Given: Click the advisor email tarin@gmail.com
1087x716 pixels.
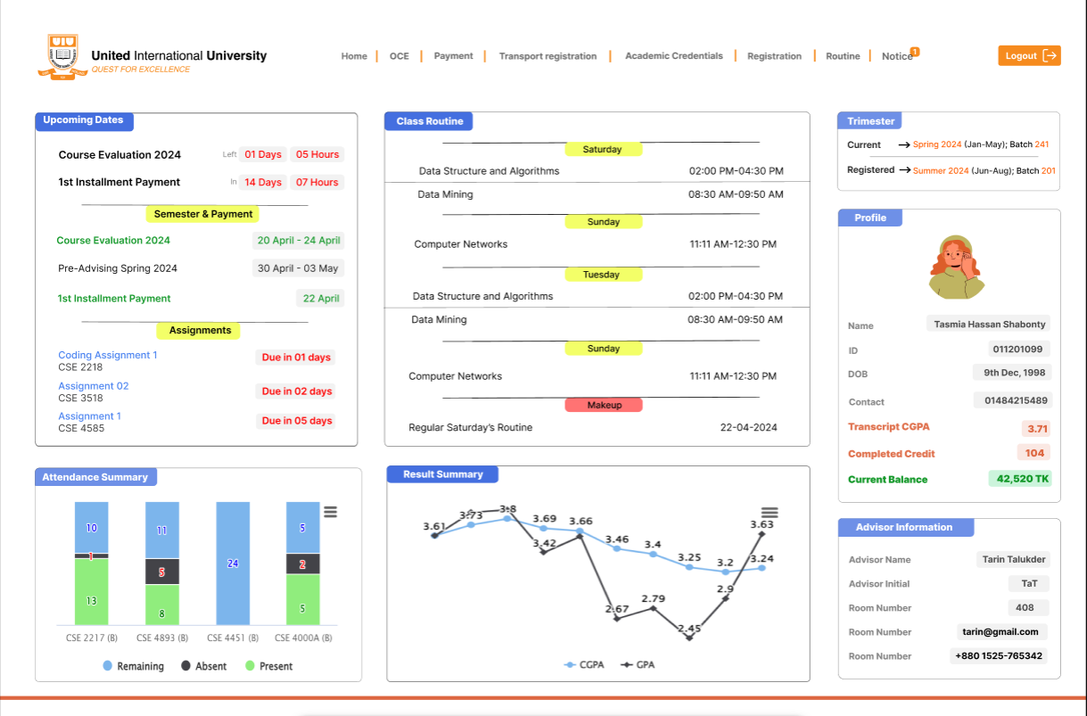Looking at the screenshot, I should (x=1000, y=631).
